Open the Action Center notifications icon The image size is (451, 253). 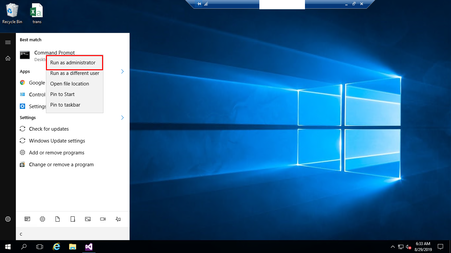point(440,247)
